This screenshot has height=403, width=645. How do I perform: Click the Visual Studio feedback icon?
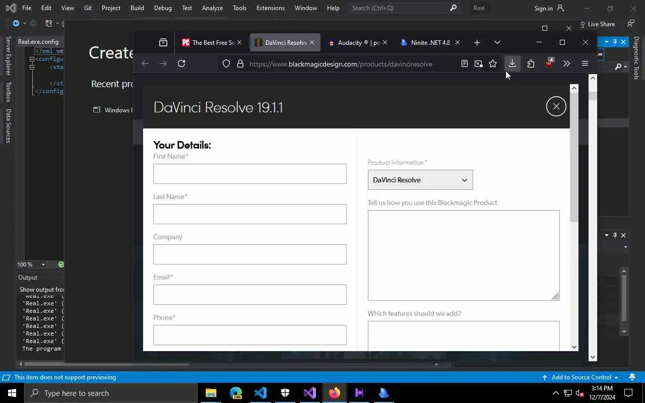coord(631,24)
